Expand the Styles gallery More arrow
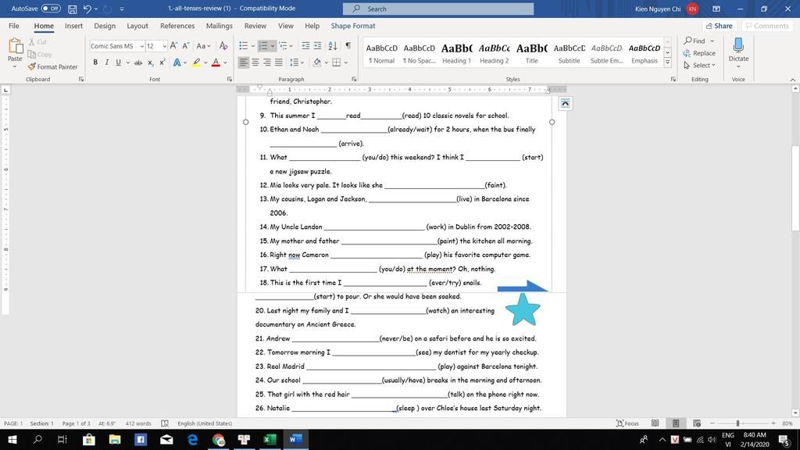The width and height of the screenshot is (800, 450). click(x=667, y=62)
